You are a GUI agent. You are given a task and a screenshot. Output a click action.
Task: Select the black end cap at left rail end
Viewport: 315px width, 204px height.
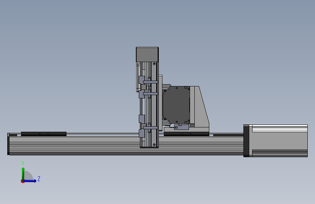[8, 144]
